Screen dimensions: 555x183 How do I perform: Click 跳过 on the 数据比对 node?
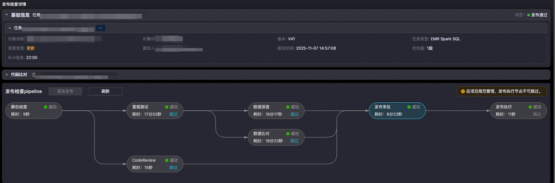click(x=295, y=141)
